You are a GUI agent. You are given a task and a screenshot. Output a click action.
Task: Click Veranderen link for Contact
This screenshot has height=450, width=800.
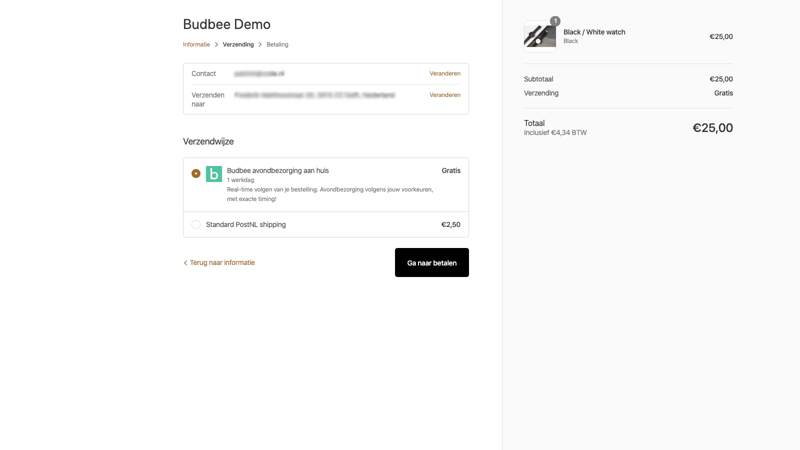tap(445, 73)
